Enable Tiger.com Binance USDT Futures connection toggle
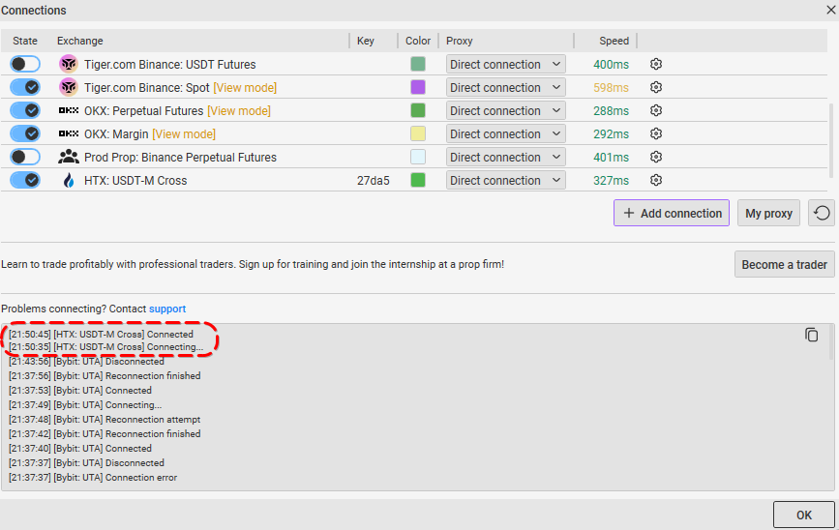The image size is (839, 530). [x=25, y=64]
